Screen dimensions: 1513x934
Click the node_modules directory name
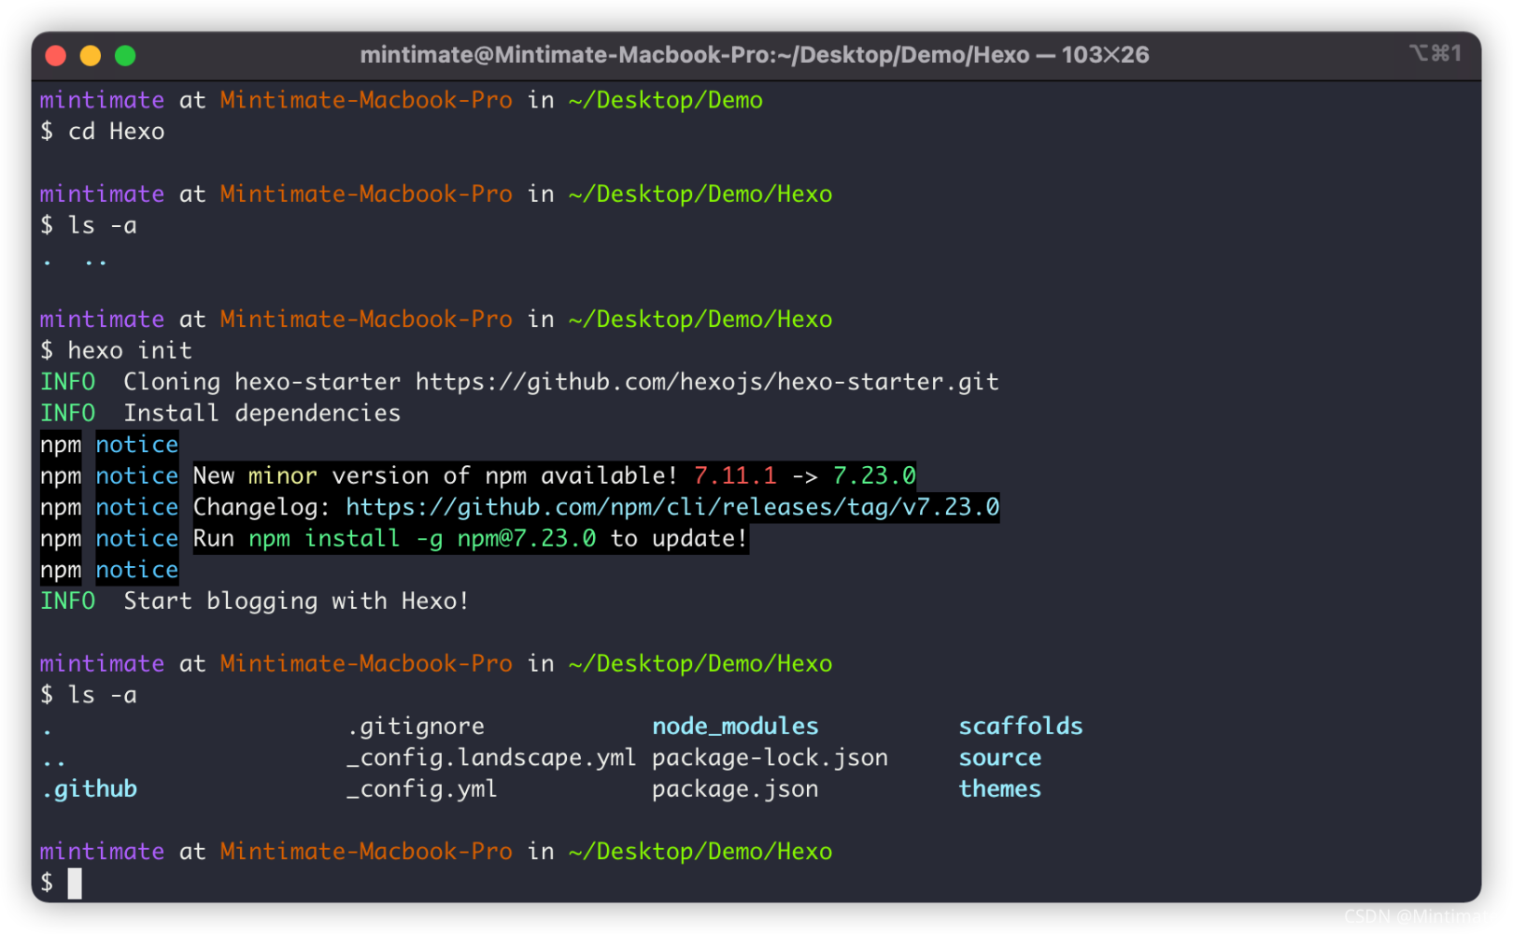[735, 727]
